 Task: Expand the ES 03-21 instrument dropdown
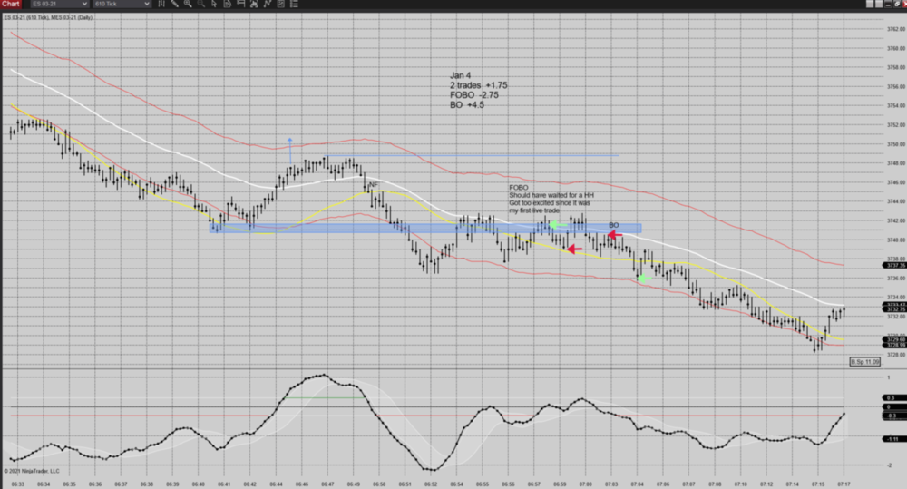click(84, 4)
